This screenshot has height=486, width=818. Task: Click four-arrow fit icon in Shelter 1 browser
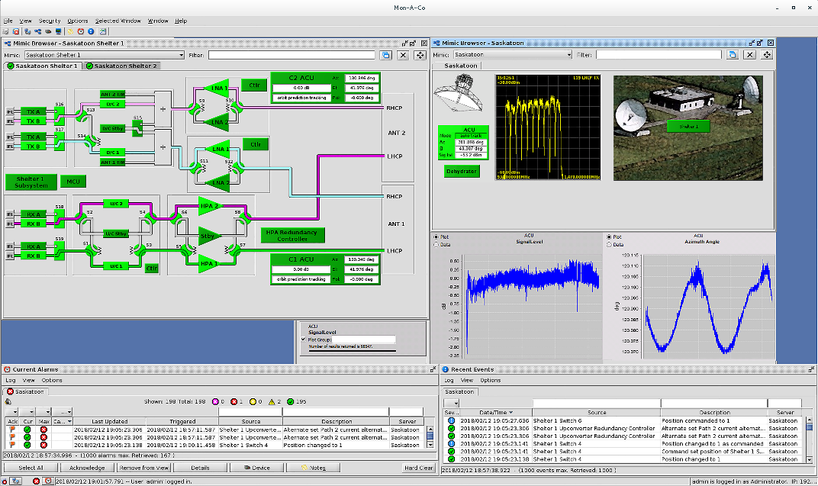(x=420, y=55)
